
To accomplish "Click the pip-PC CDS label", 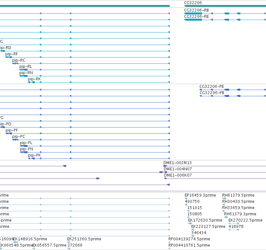I will pos(18,137).
